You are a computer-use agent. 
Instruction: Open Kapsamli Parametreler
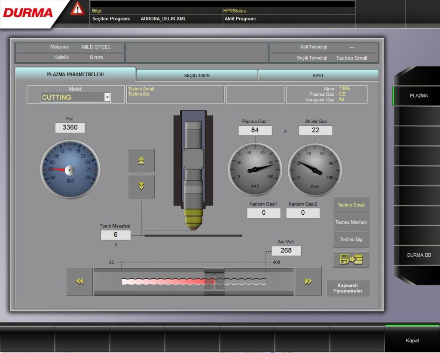coord(348,288)
